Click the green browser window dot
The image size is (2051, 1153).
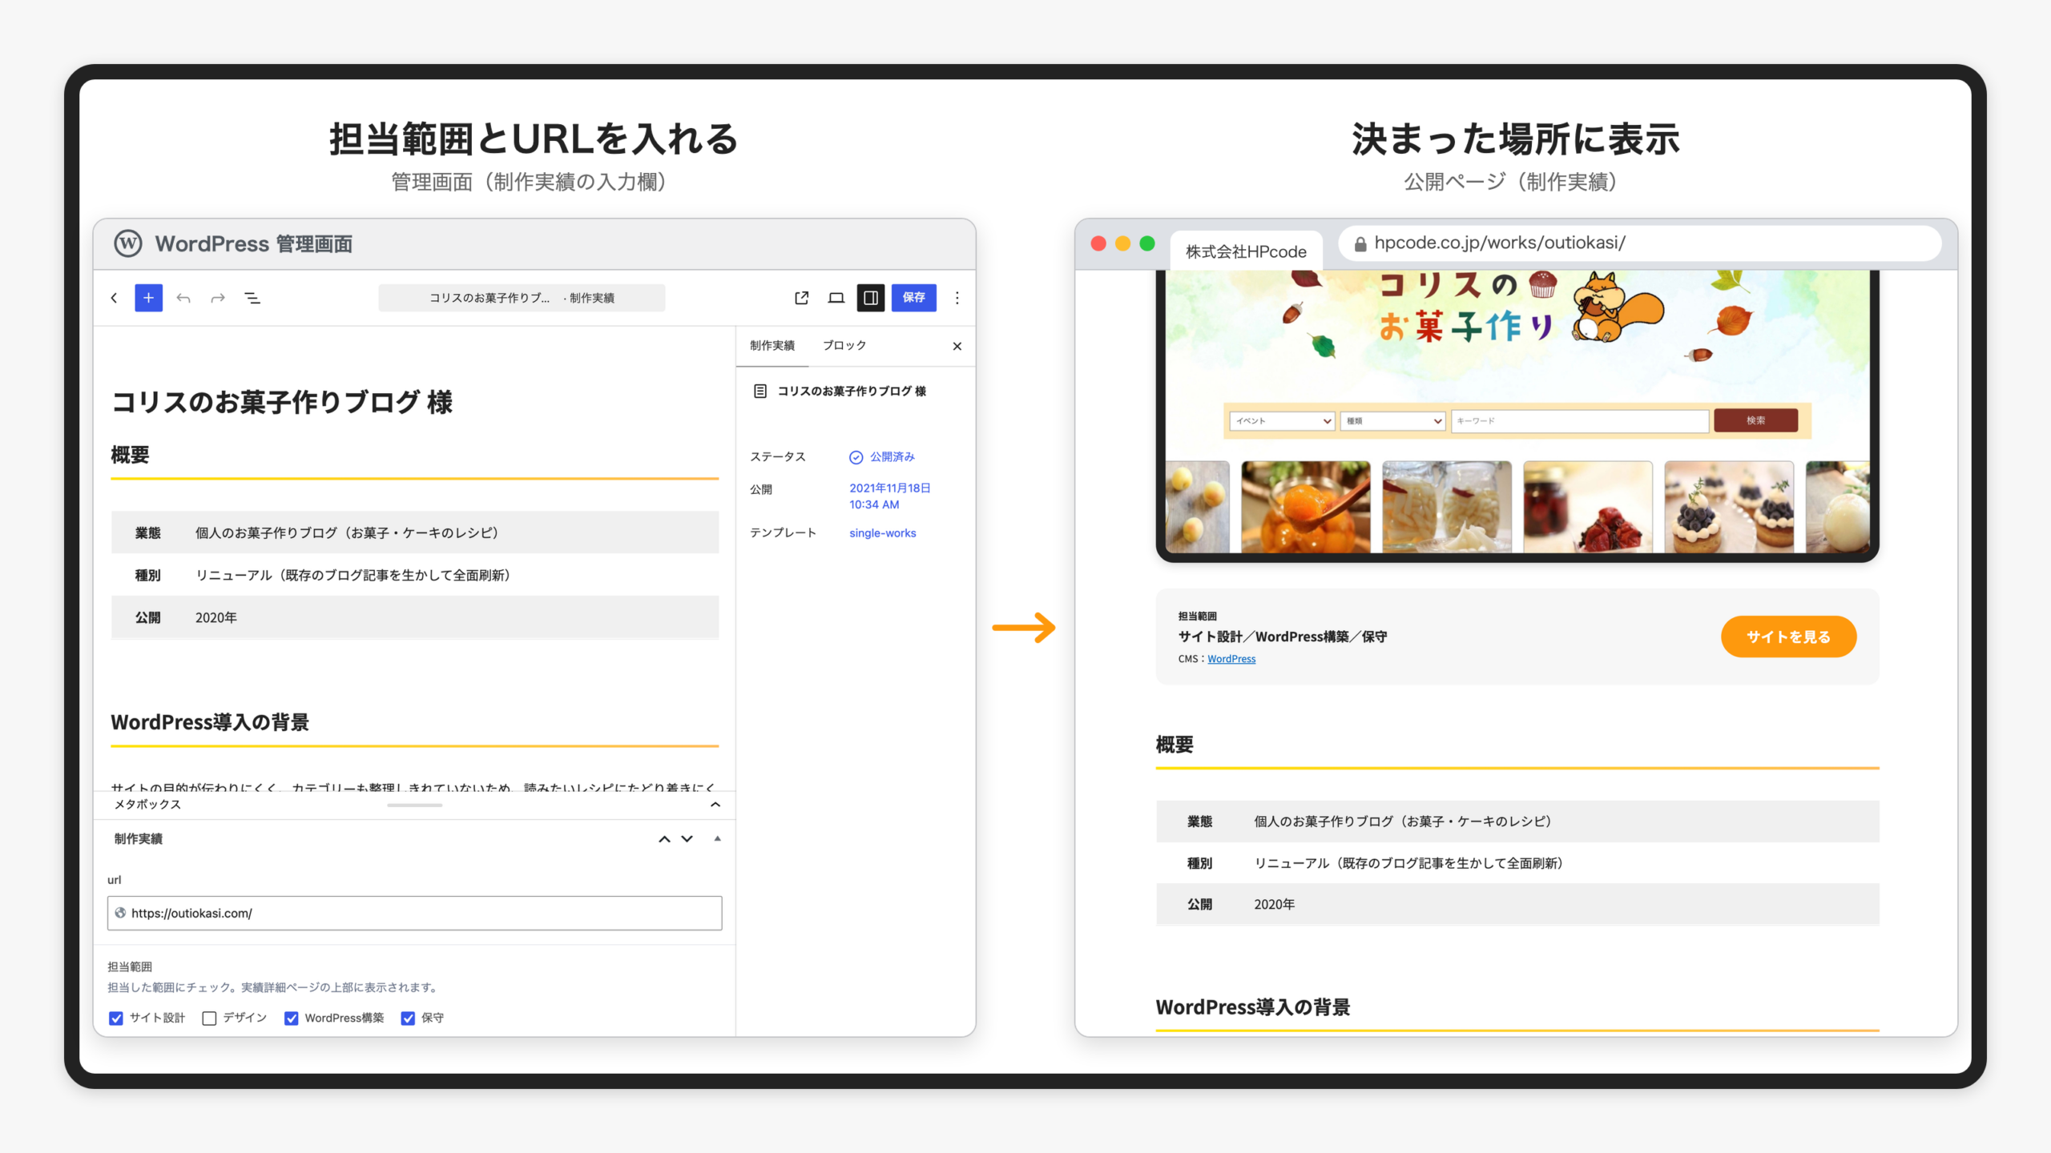coord(1147,243)
